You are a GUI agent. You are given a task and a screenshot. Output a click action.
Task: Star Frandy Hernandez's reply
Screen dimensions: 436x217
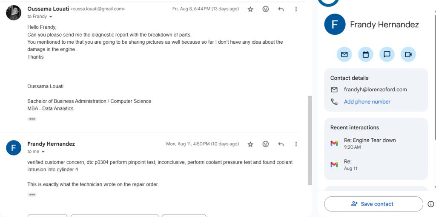[x=250, y=144]
